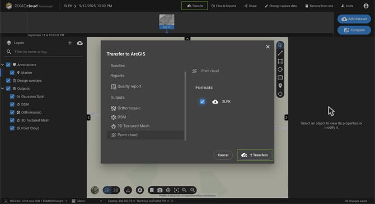The height and width of the screenshot is (204, 375).
Task: Cancel the Transfer to ArcGIS dialog
Action: click(223, 155)
